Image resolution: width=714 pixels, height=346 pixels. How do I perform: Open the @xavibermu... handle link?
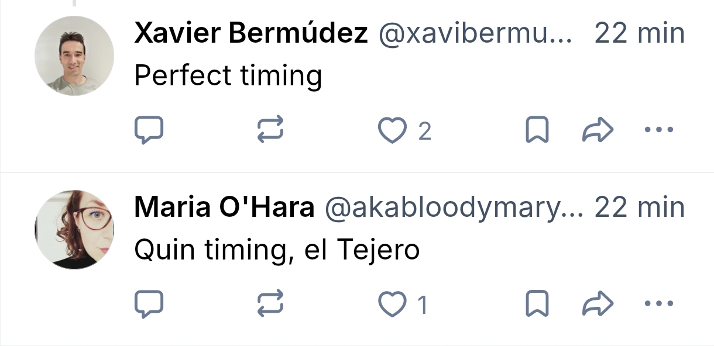(x=475, y=34)
